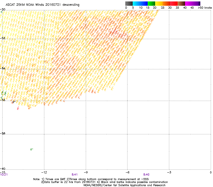This screenshot has height=187, width=213.
Task: Click the purple '8:41' pass time label
Action: coord(75,175)
